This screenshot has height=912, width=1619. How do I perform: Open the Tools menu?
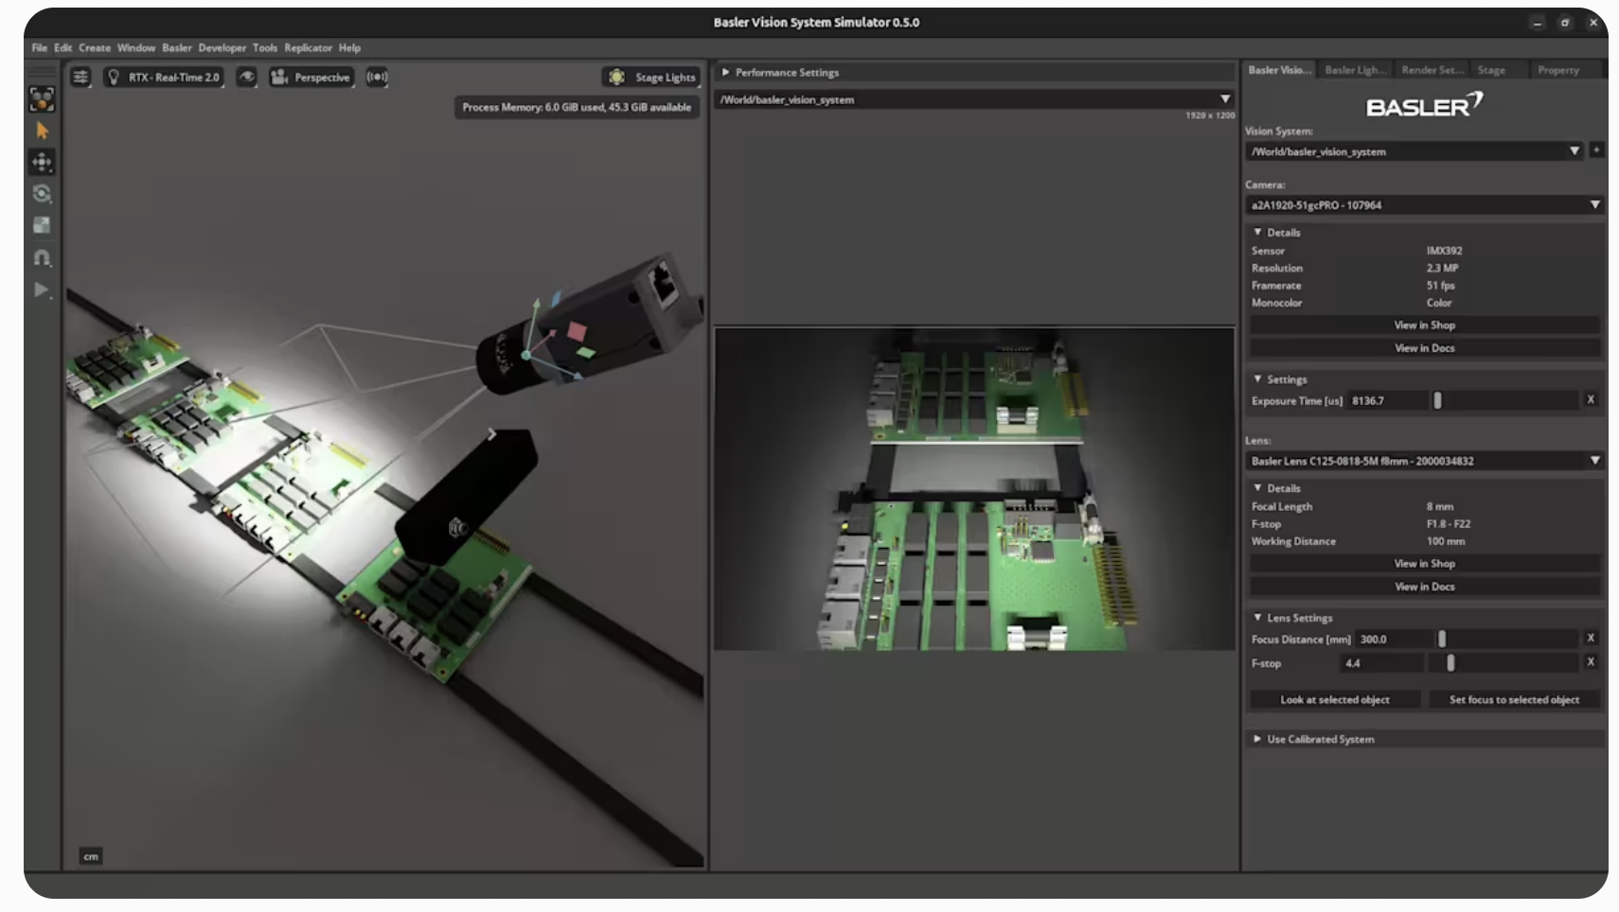pyautogui.click(x=265, y=47)
